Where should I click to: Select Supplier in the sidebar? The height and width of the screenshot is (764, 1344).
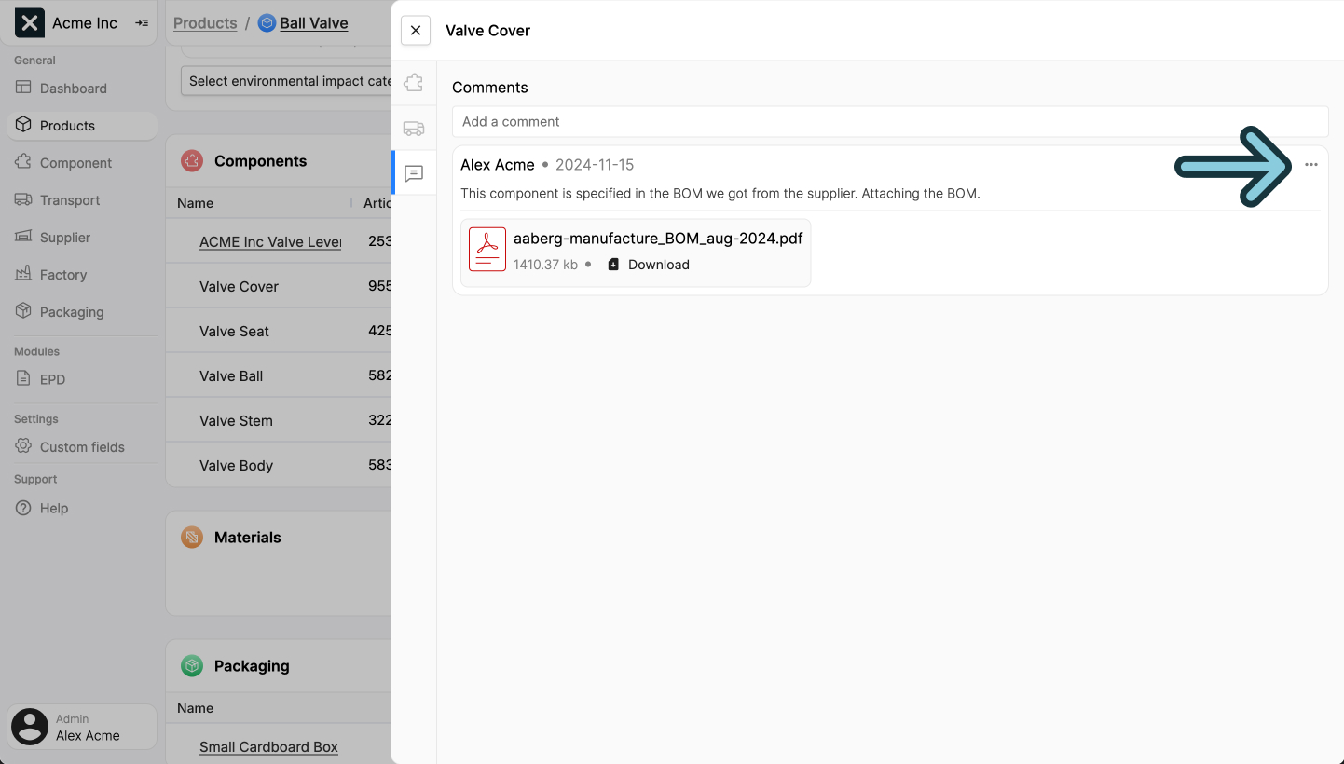click(65, 237)
